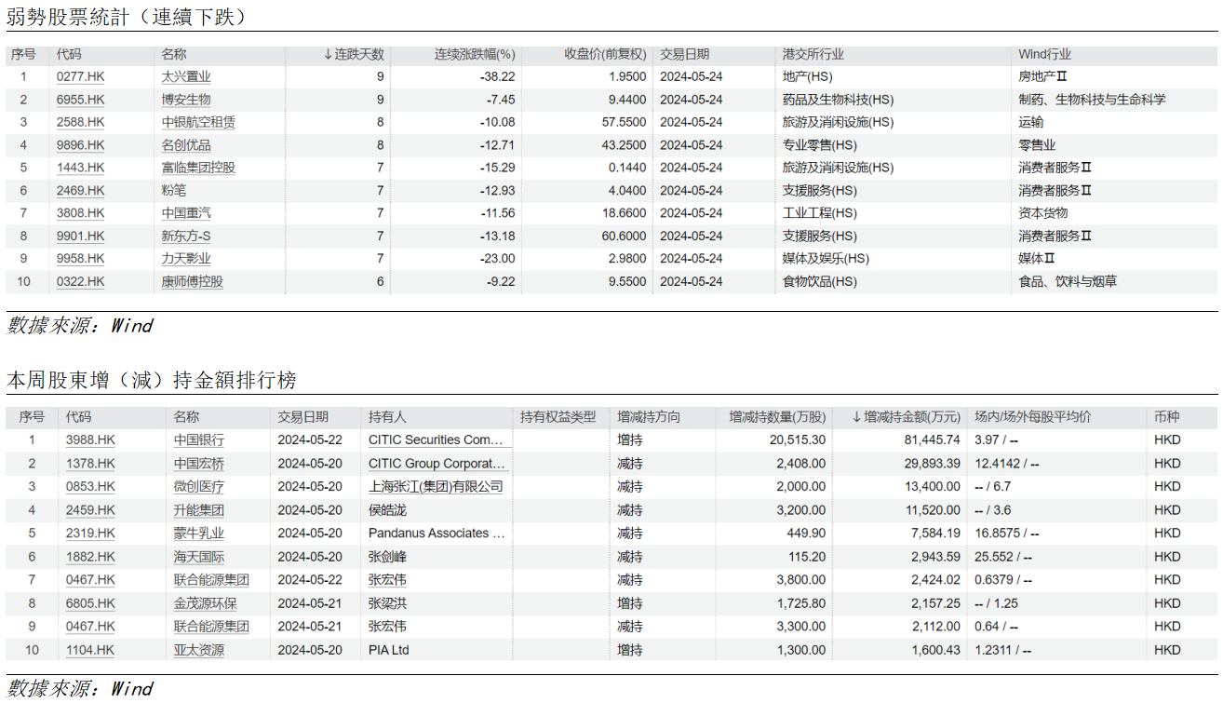The height and width of the screenshot is (703, 1223).
Task: Click stock name 微创医疗
Action: [199, 487]
